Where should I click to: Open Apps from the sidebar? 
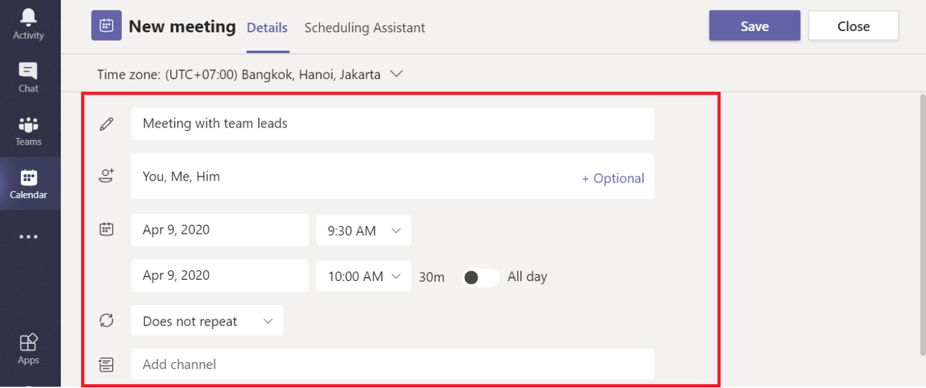(29, 342)
